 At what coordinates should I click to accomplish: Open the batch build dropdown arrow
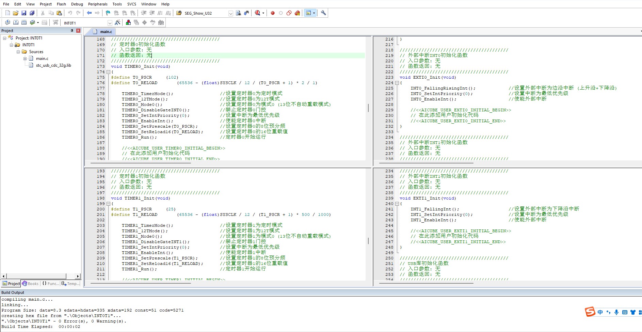(x=38, y=22)
